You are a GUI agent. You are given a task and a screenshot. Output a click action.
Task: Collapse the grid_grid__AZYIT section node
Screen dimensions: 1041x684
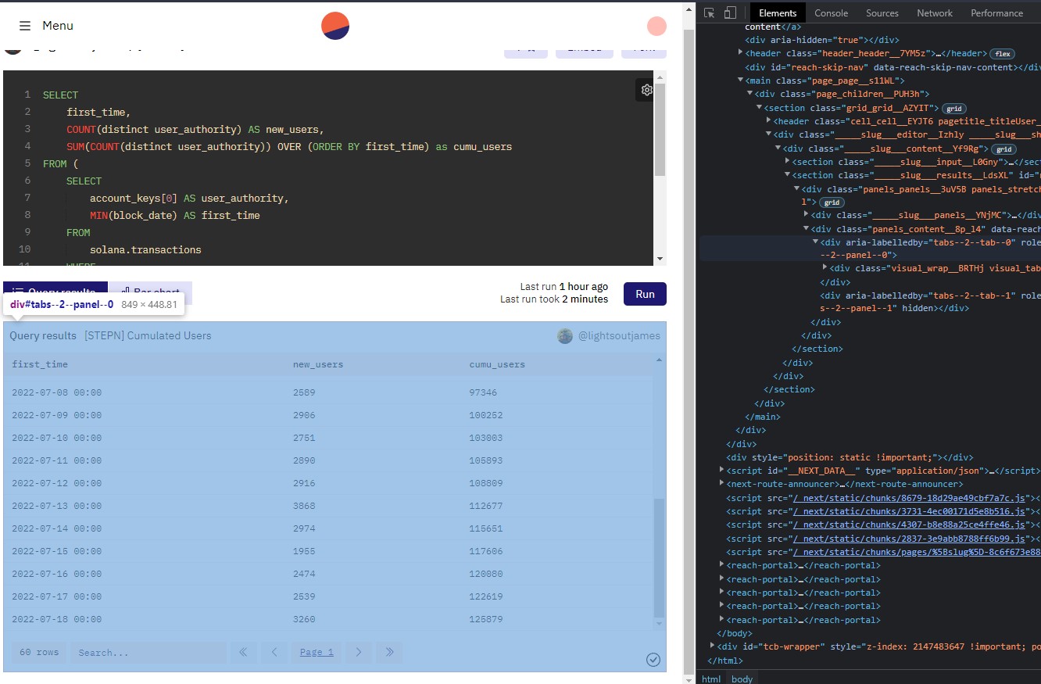pos(759,108)
